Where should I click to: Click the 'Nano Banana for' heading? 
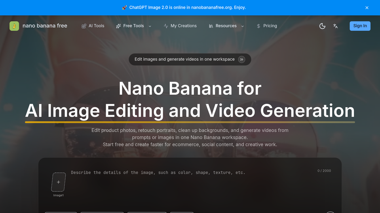pyautogui.click(x=190, y=88)
